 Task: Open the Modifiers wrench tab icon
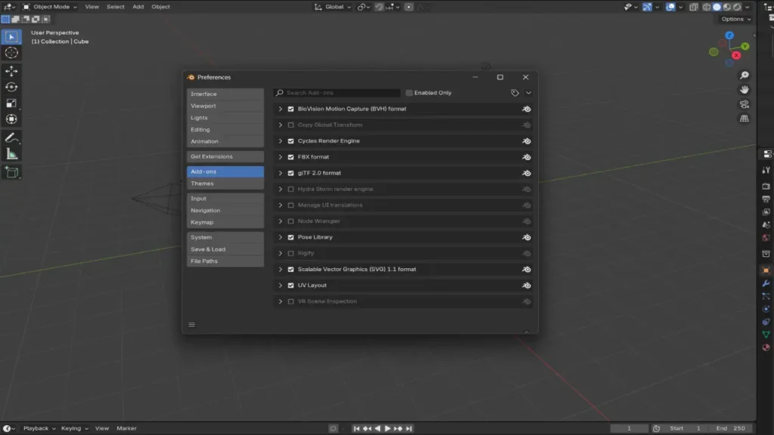[x=766, y=284]
